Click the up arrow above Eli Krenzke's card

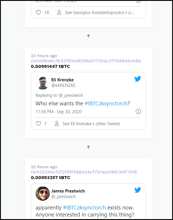pos(88,36)
